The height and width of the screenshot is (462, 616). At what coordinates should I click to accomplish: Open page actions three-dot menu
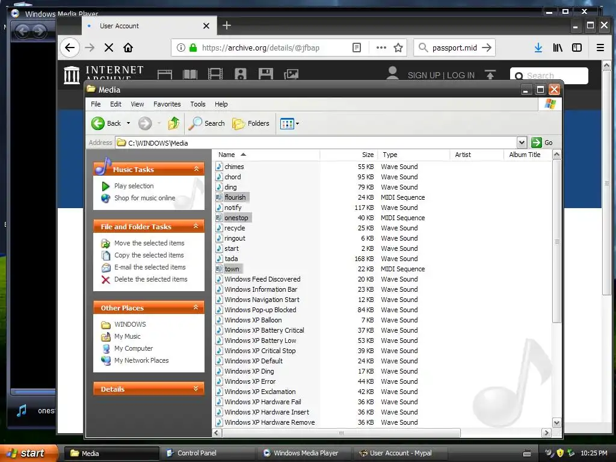pos(381,48)
